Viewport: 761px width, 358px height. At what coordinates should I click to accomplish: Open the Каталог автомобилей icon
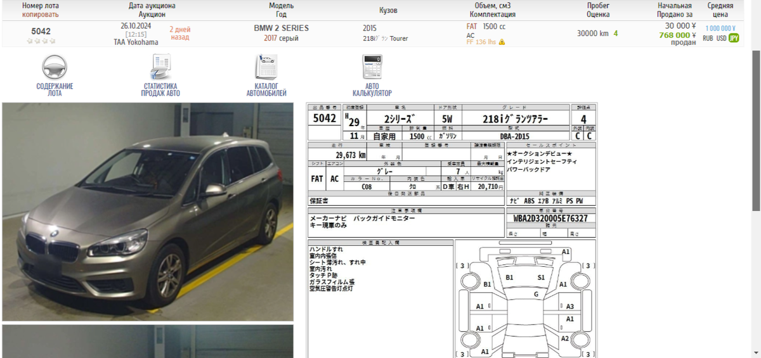coord(266,67)
